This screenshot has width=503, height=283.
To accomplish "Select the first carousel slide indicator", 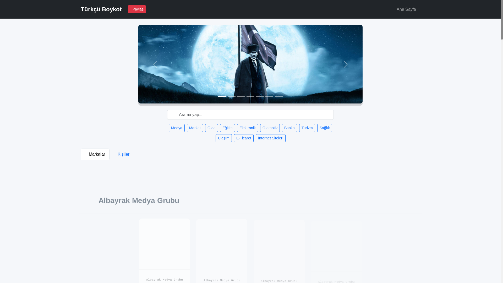I will [x=222, y=96].
